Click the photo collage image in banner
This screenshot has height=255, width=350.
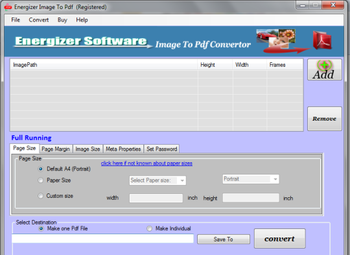coord(276,38)
